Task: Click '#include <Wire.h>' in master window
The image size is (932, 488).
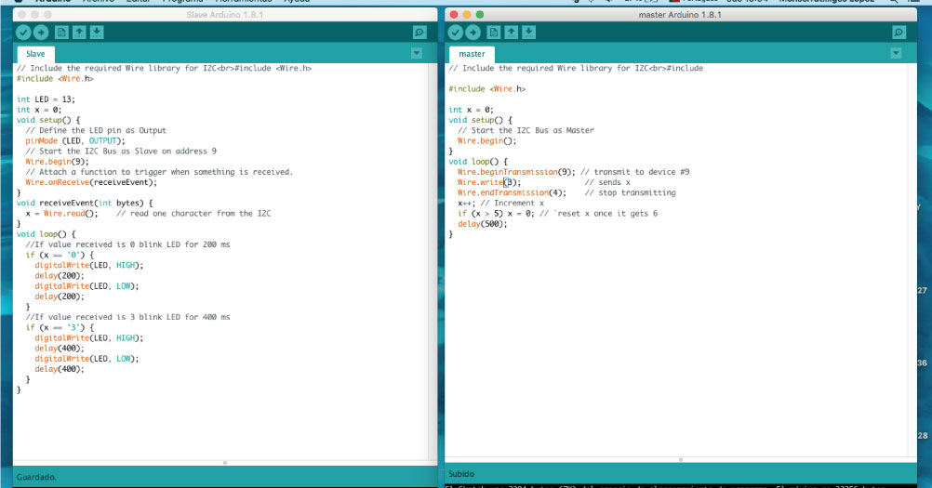Action: [x=486, y=89]
